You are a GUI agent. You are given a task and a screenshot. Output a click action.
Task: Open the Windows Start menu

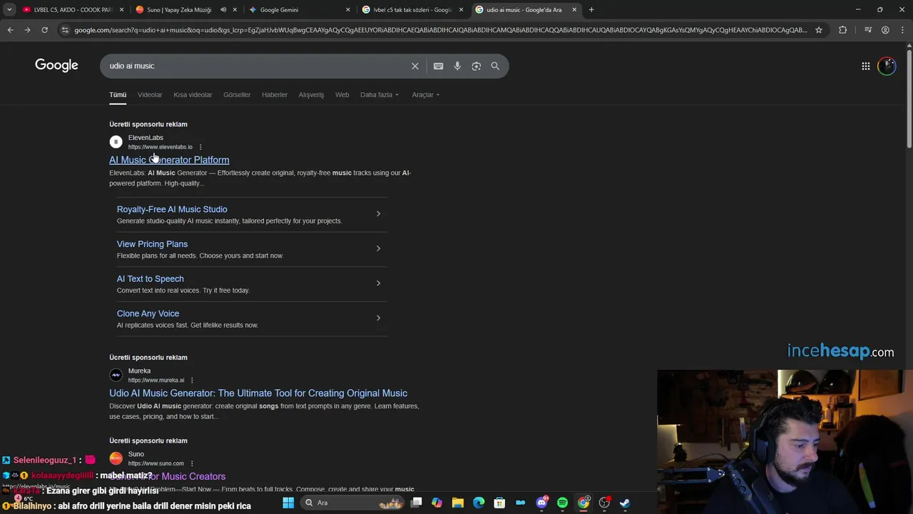[x=288, y=503]
